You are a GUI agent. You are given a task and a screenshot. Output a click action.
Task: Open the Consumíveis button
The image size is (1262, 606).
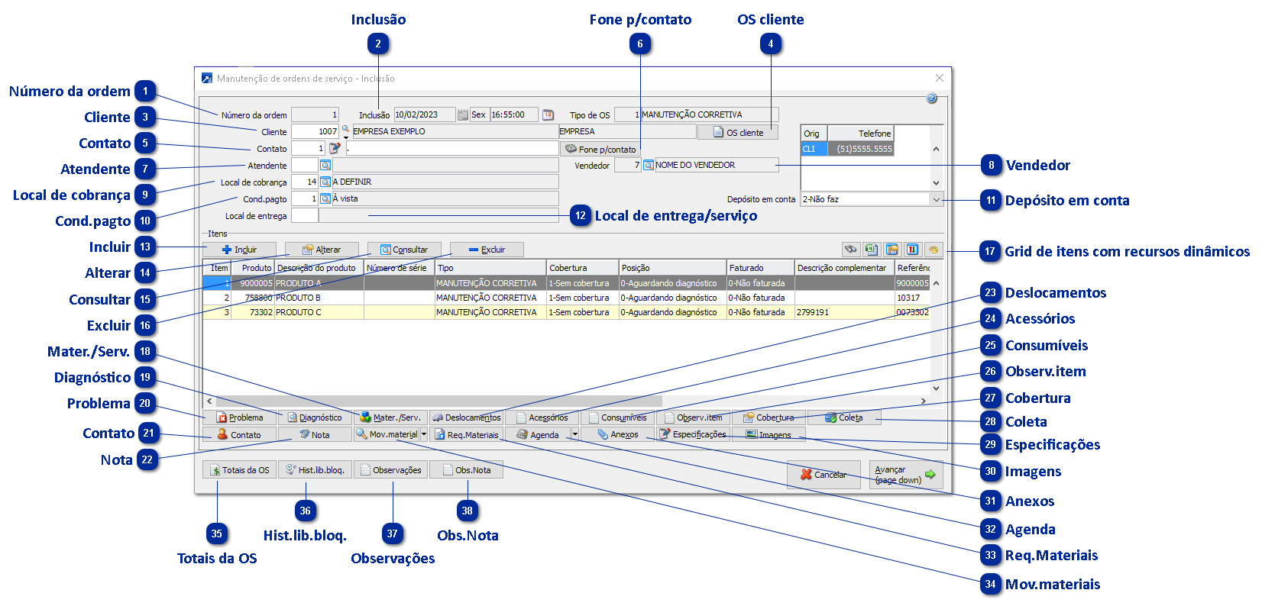pos(617,417)
